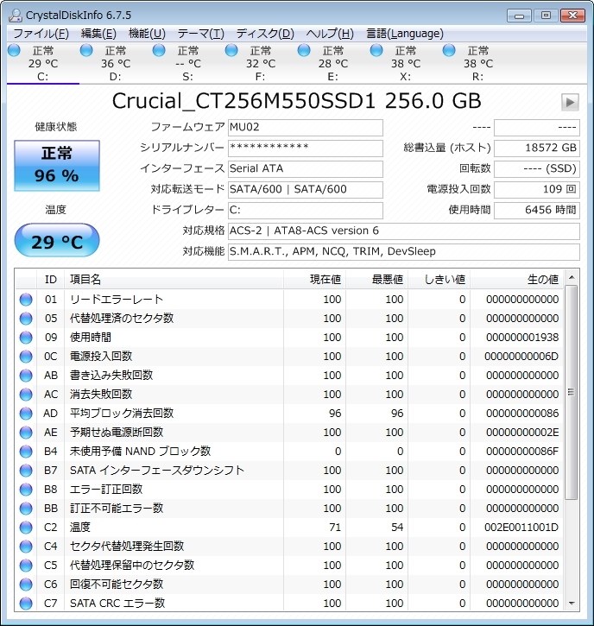
Task: Select drive X: status indicator icon
Action: click(376, 51)
